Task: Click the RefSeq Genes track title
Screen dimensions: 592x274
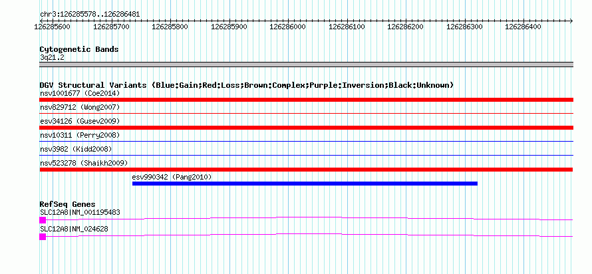Action: point(67,205)
